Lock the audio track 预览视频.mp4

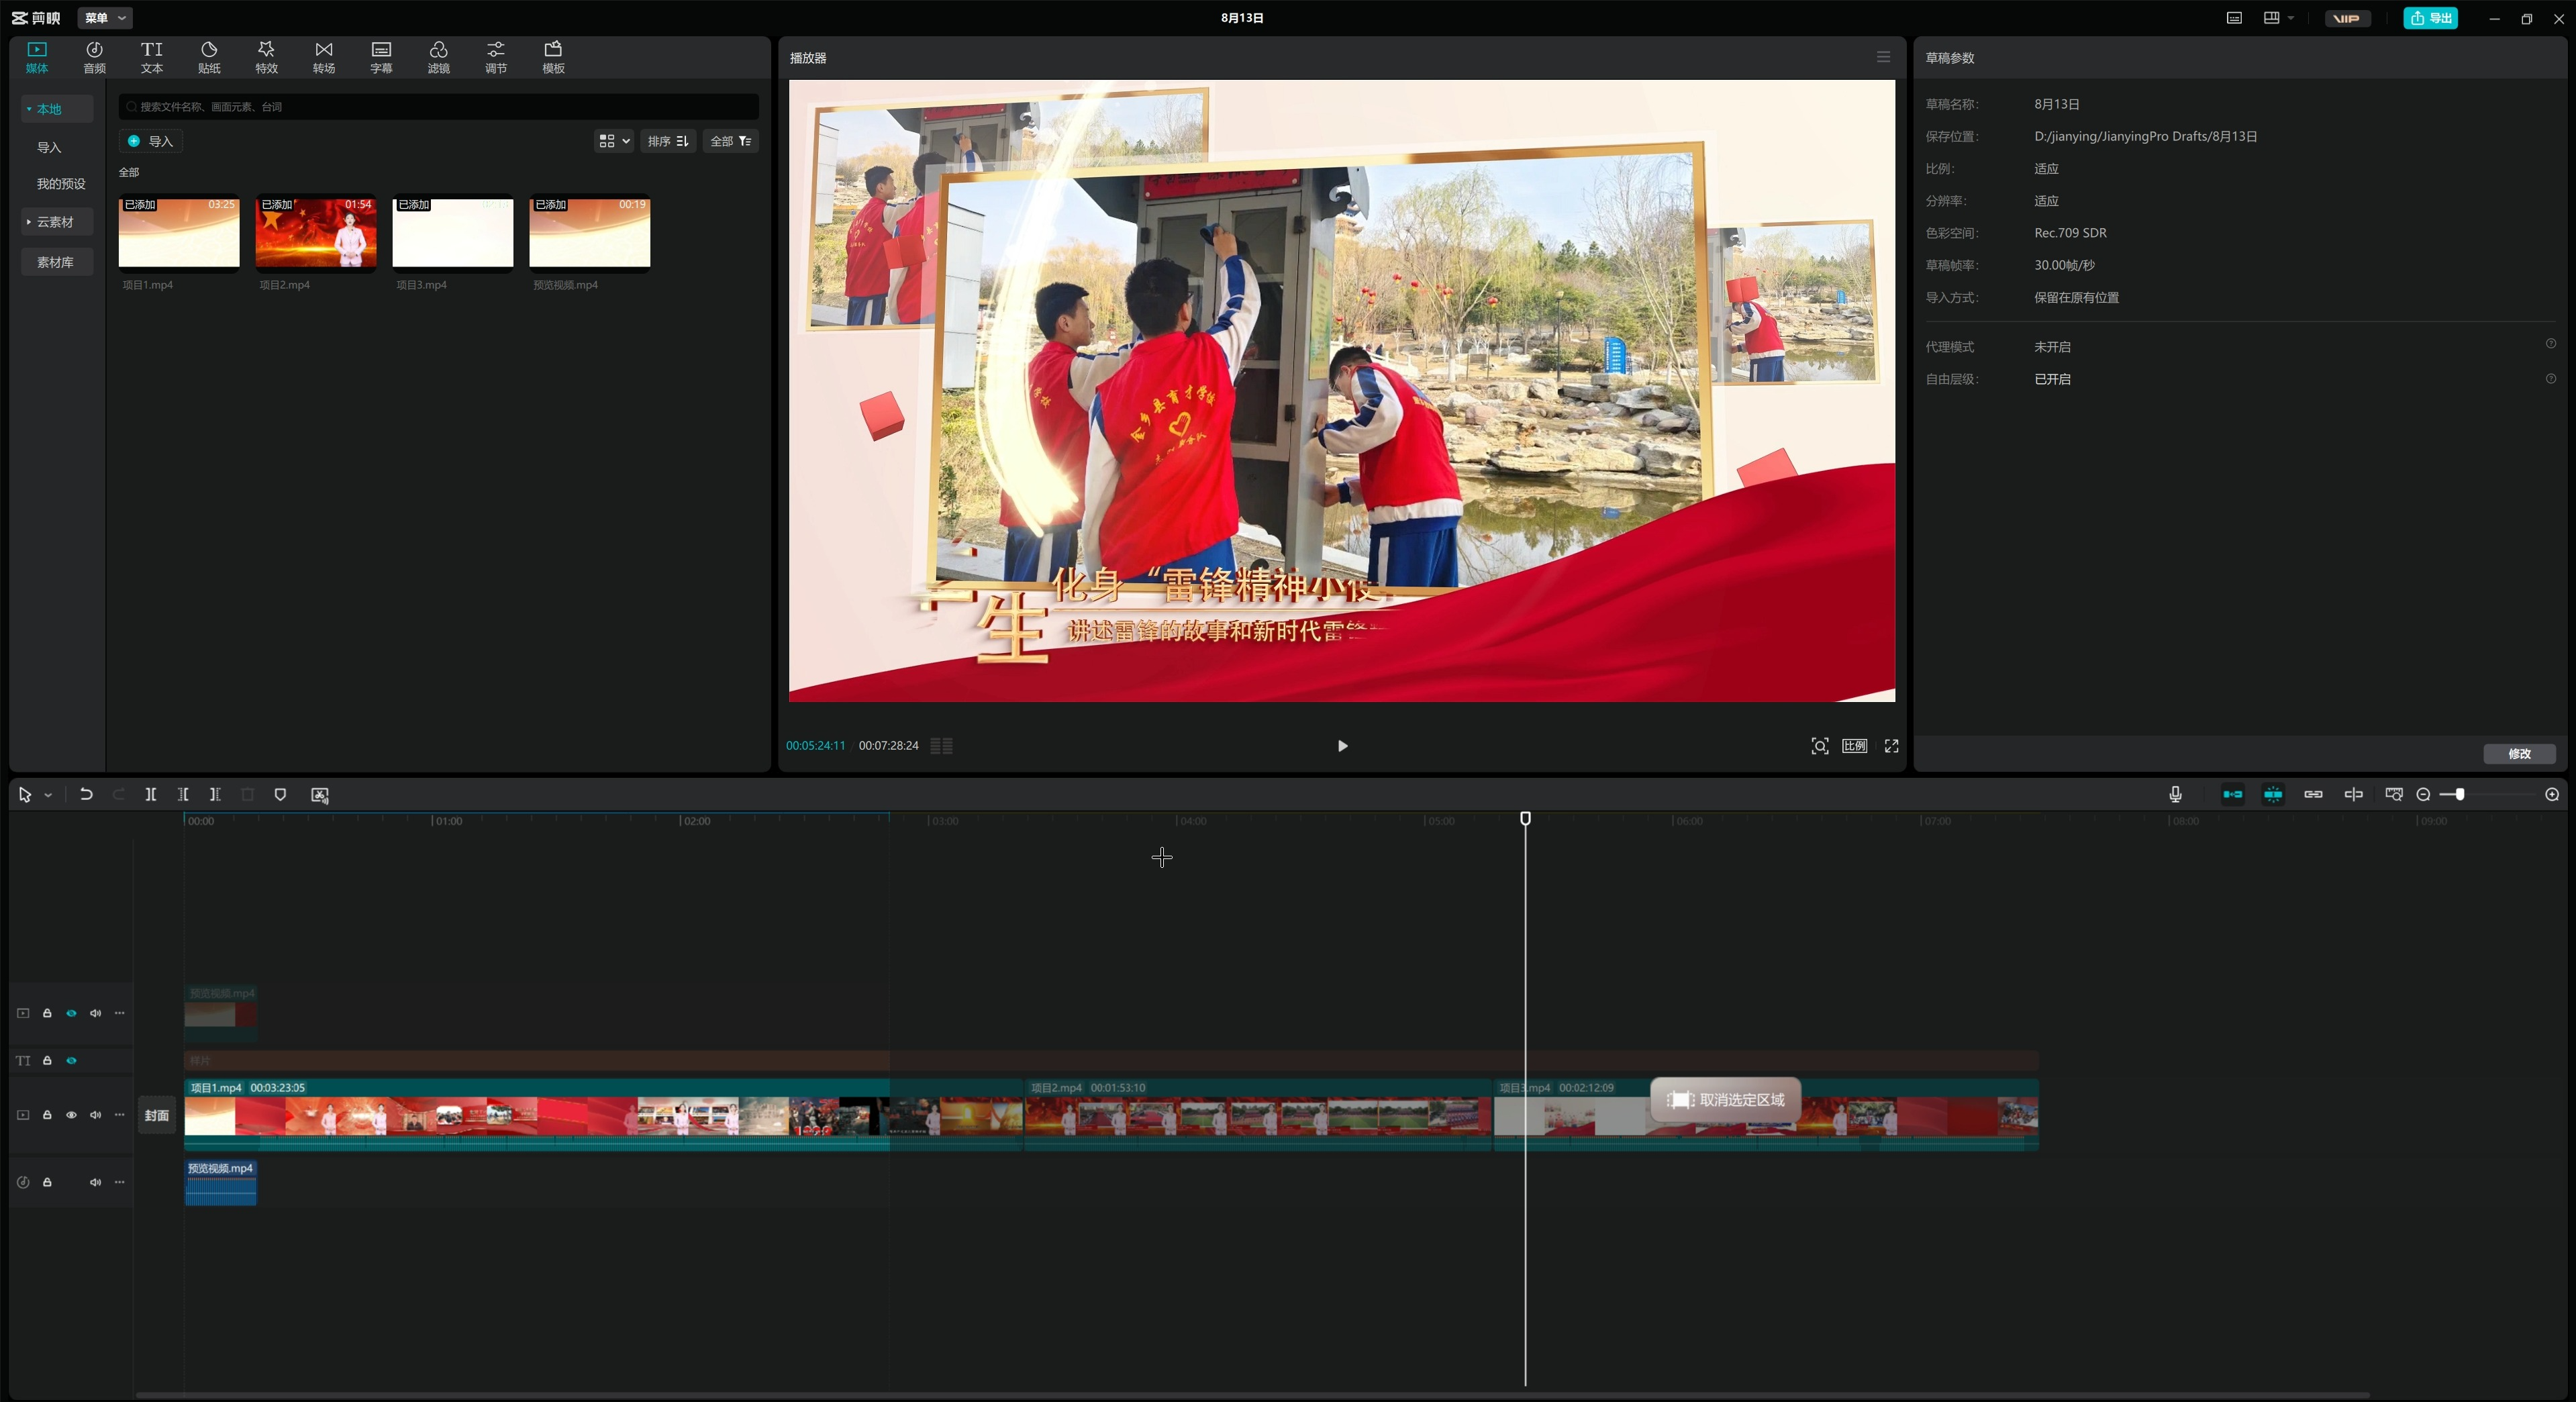tap(47, 1183)
